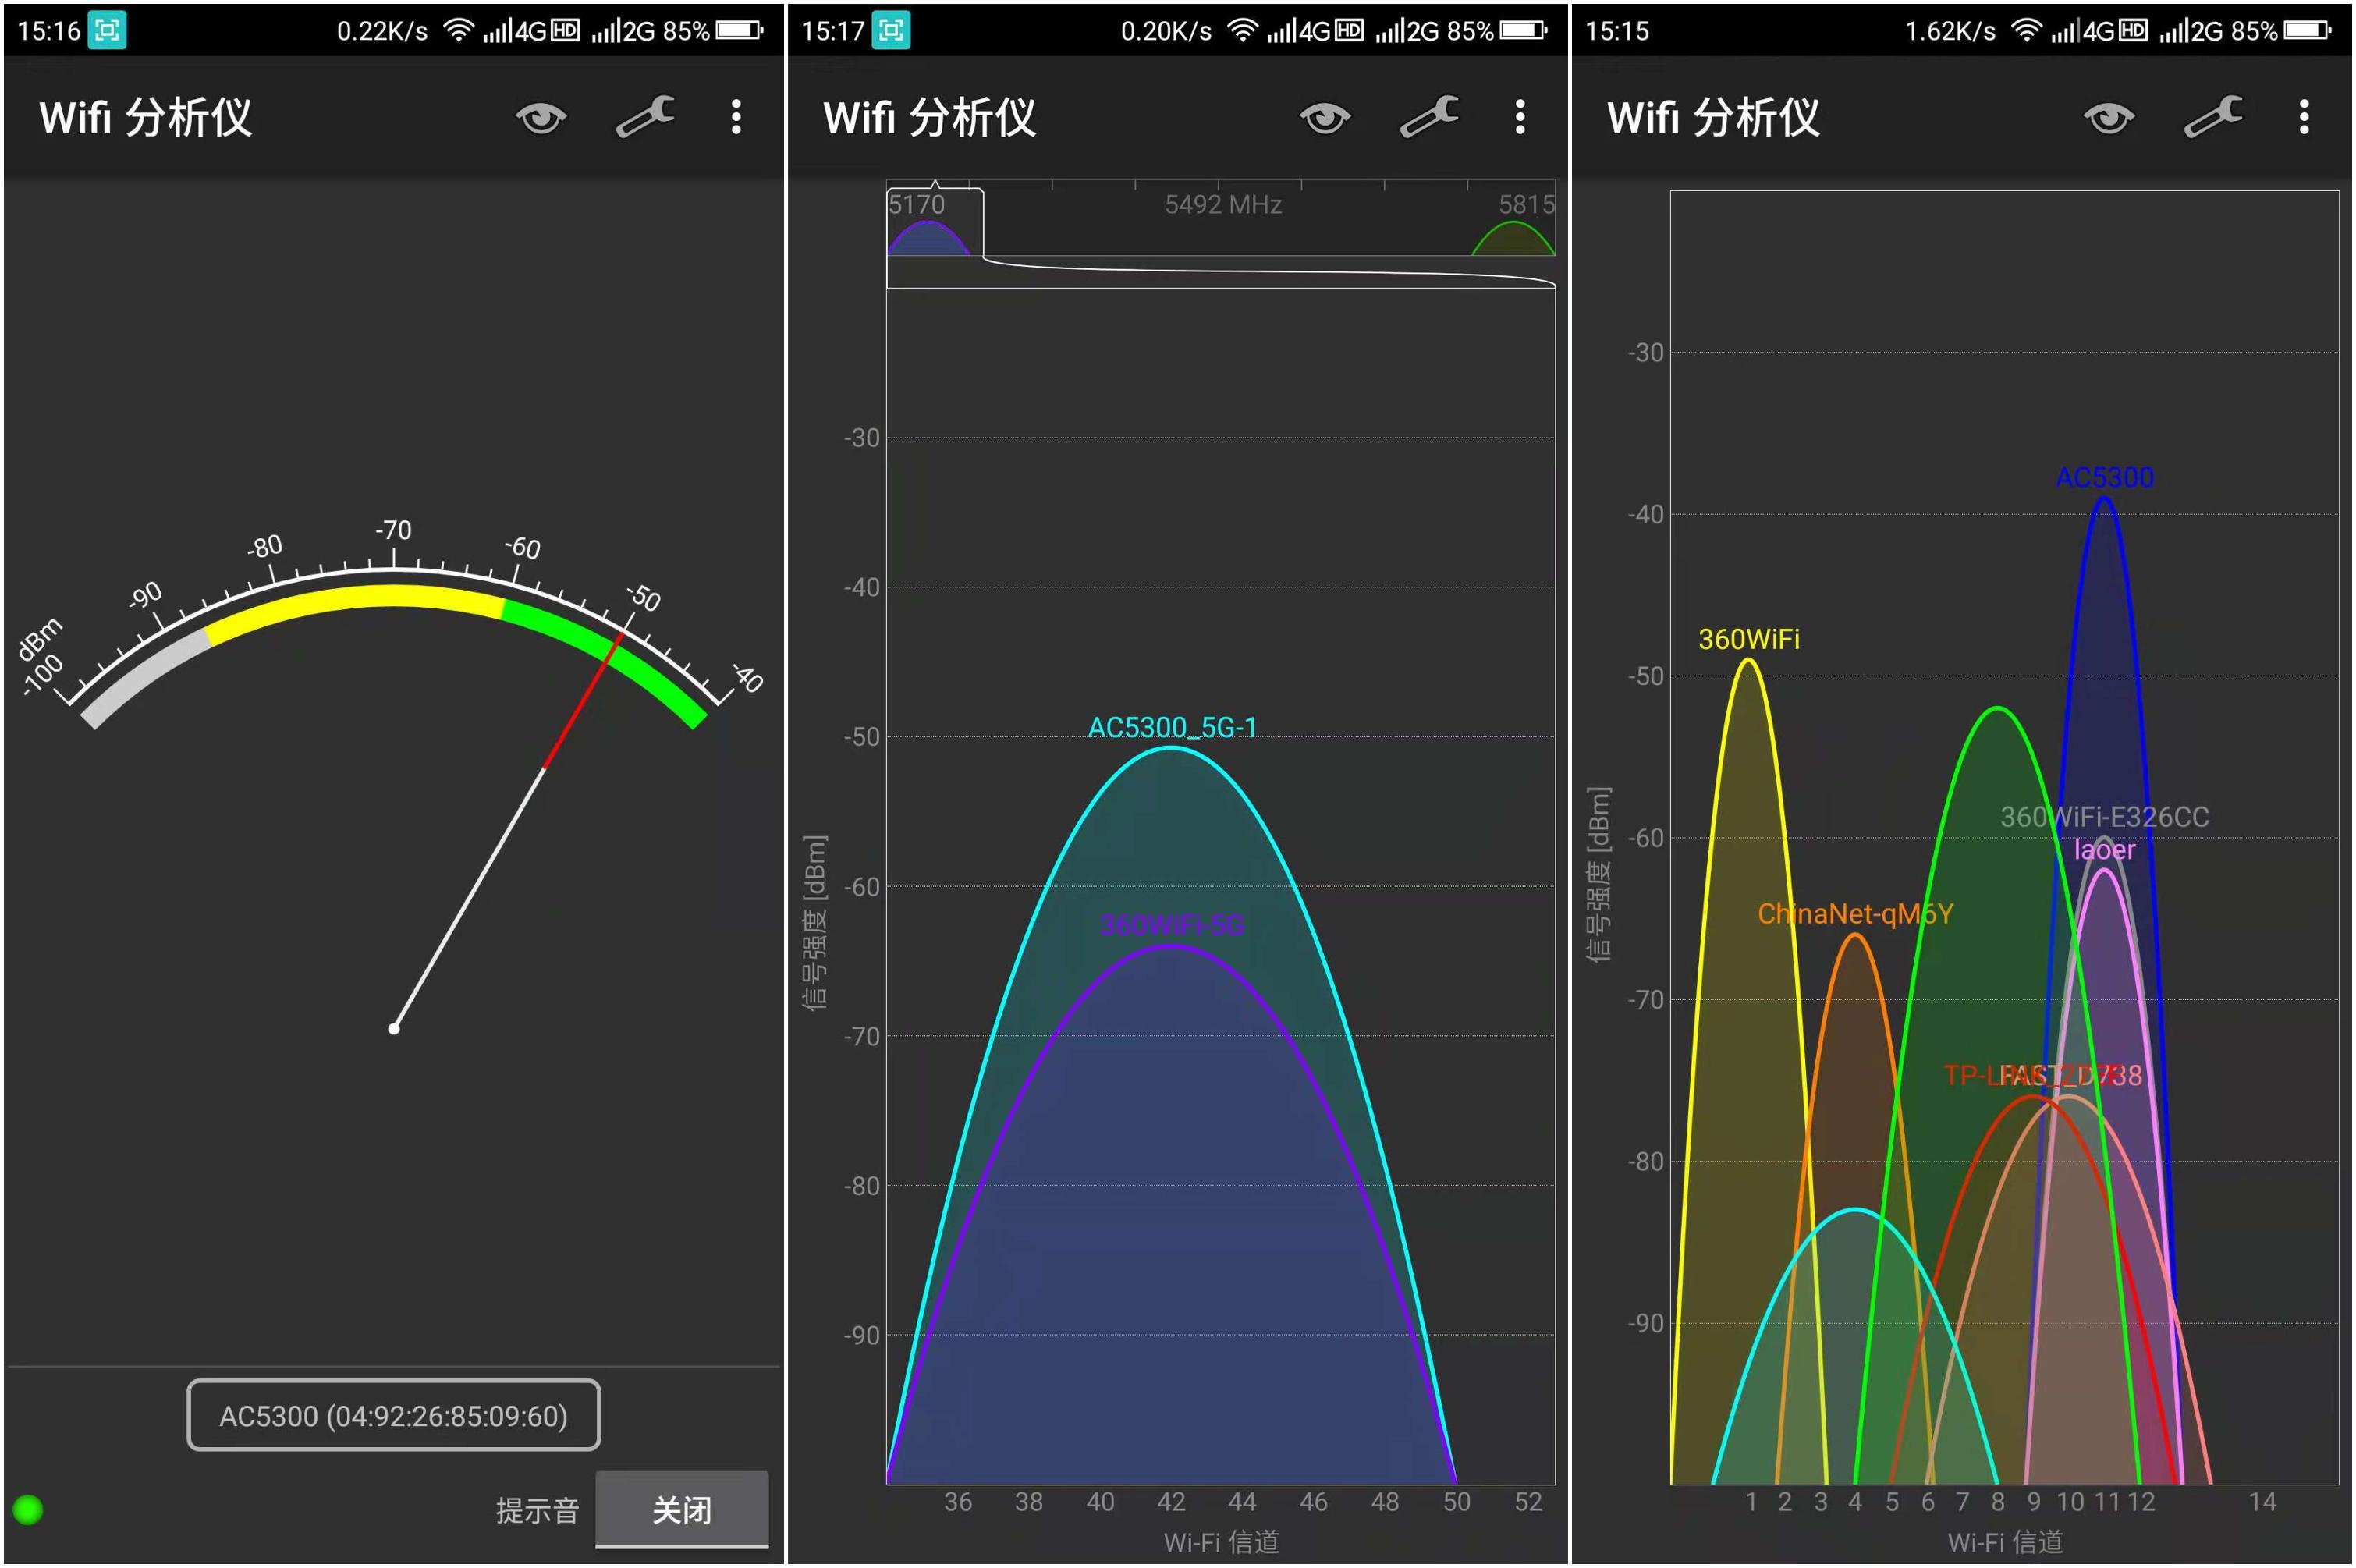The height and width of the screenshot is (1568, 2356).
Task: Tap the teal screenshot icon in left status bar
Action: [x=107, y=30]
